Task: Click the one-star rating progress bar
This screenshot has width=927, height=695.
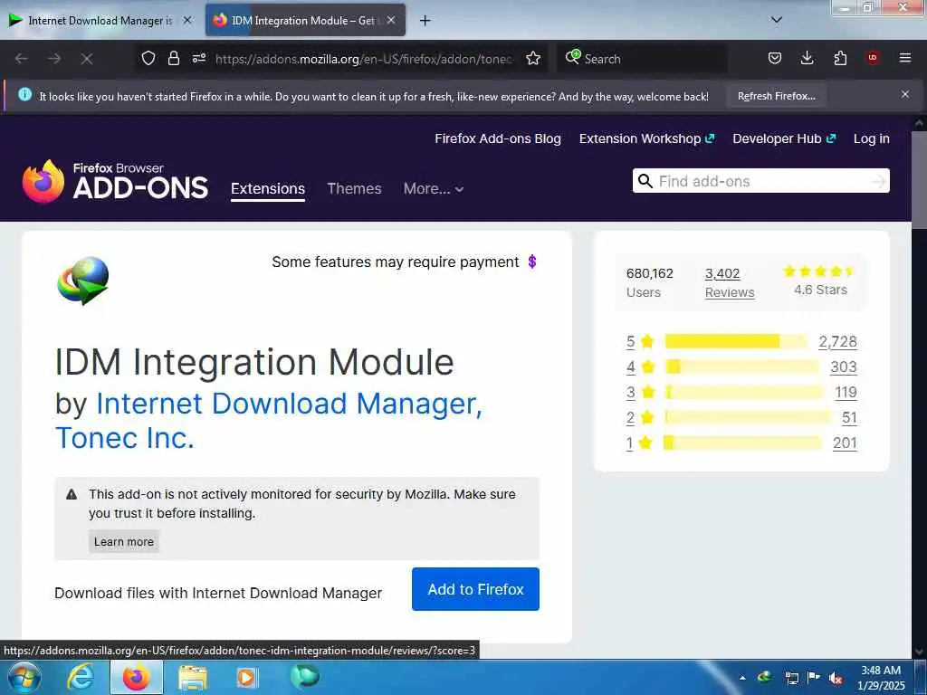Action: click(x=742, y=443)
